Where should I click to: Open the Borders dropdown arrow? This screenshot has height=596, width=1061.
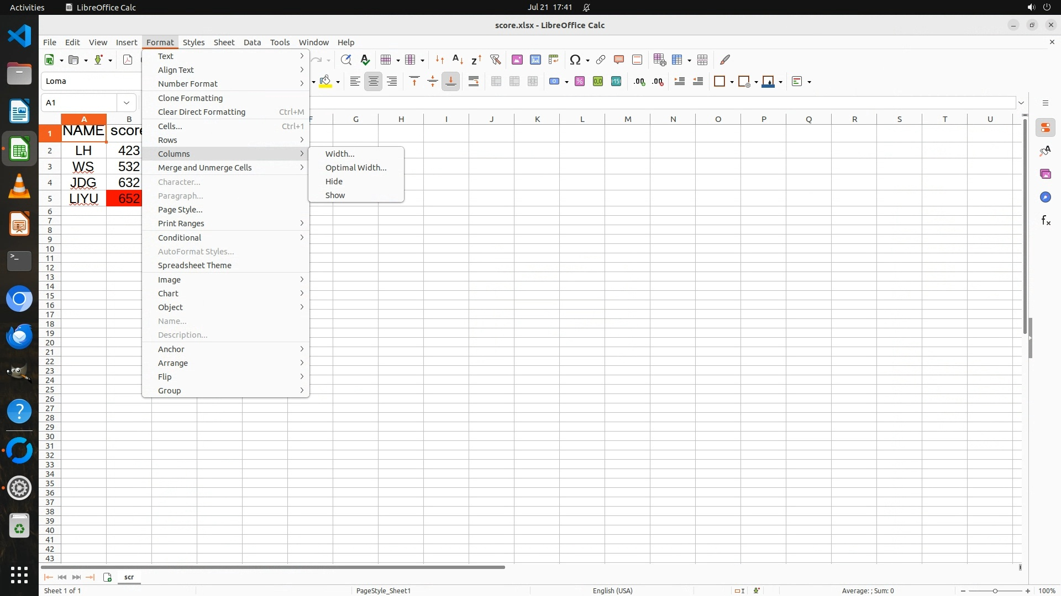(x=732, y=82)
